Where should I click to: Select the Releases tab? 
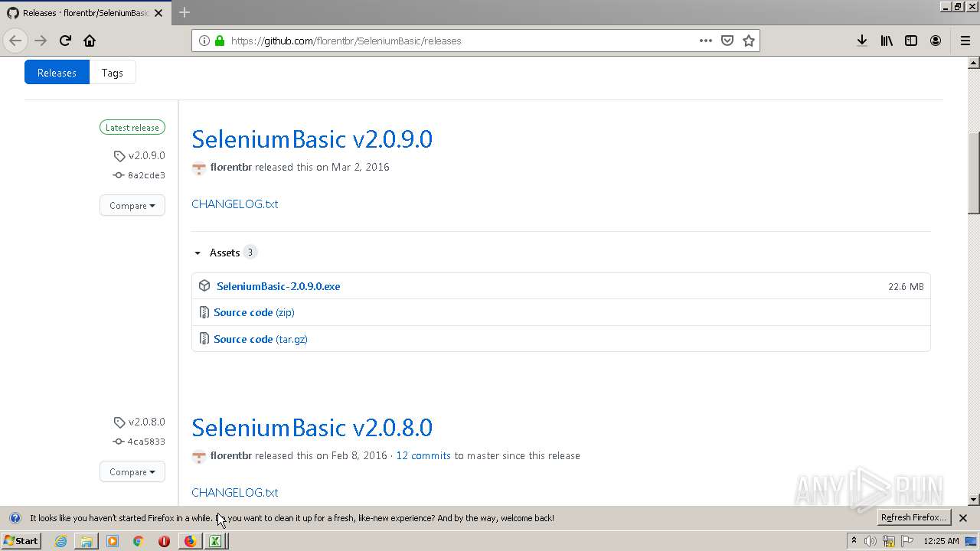57,73
